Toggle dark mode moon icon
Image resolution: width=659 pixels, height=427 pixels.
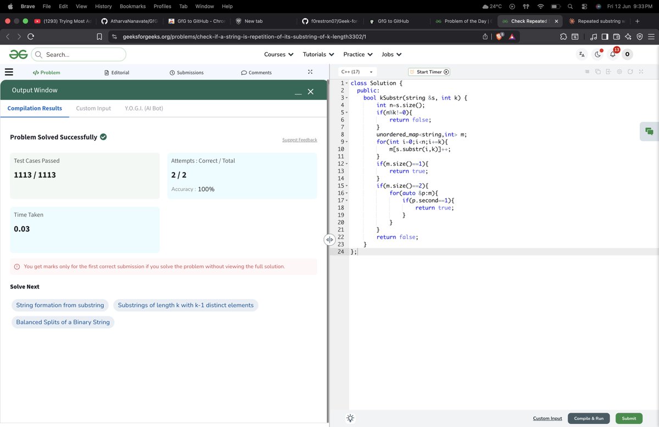click(x=598, y=54)
